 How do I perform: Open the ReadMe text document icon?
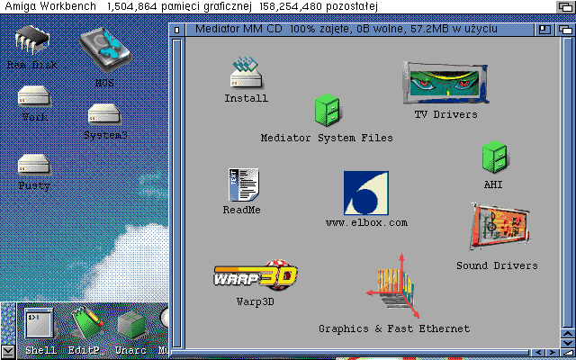click(x=244, y=184)
